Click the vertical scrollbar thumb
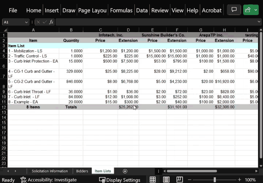This screenshot has height=183, width=263. (261, 95)
